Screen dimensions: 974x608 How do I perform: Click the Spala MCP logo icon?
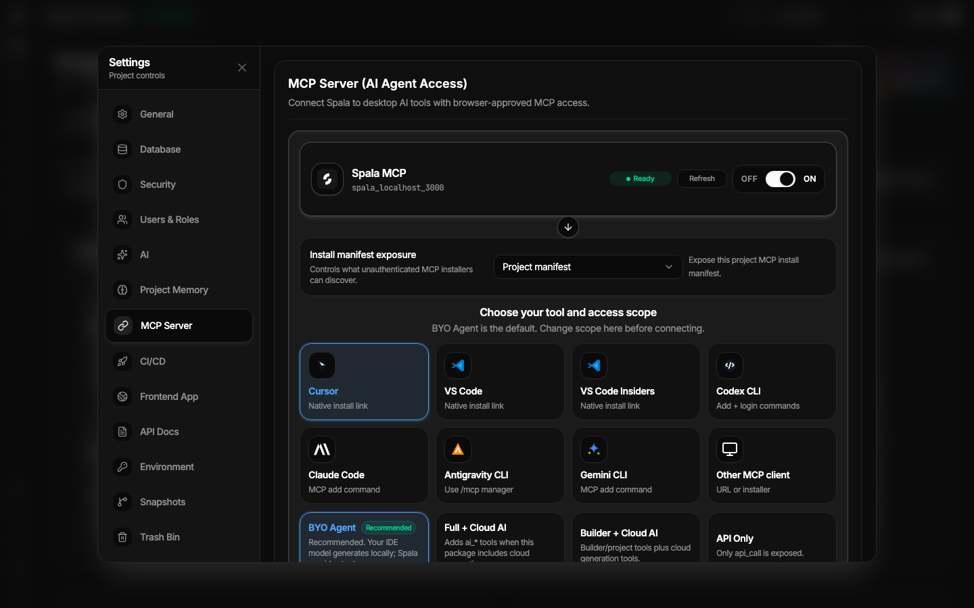(x=327, y=179)
